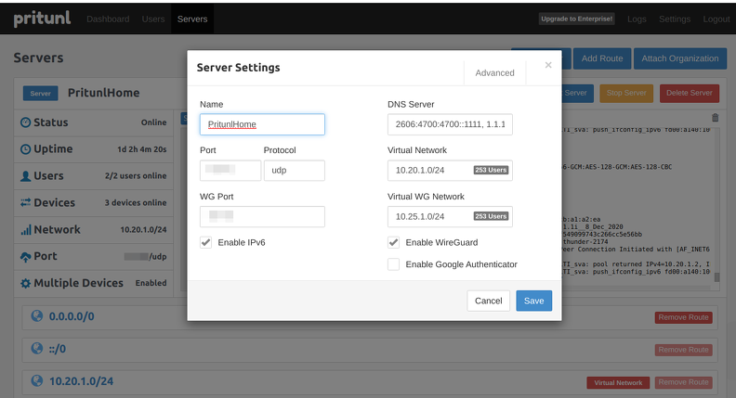Click the Delete Server button
Screen dimensions: 736x398
689,94
